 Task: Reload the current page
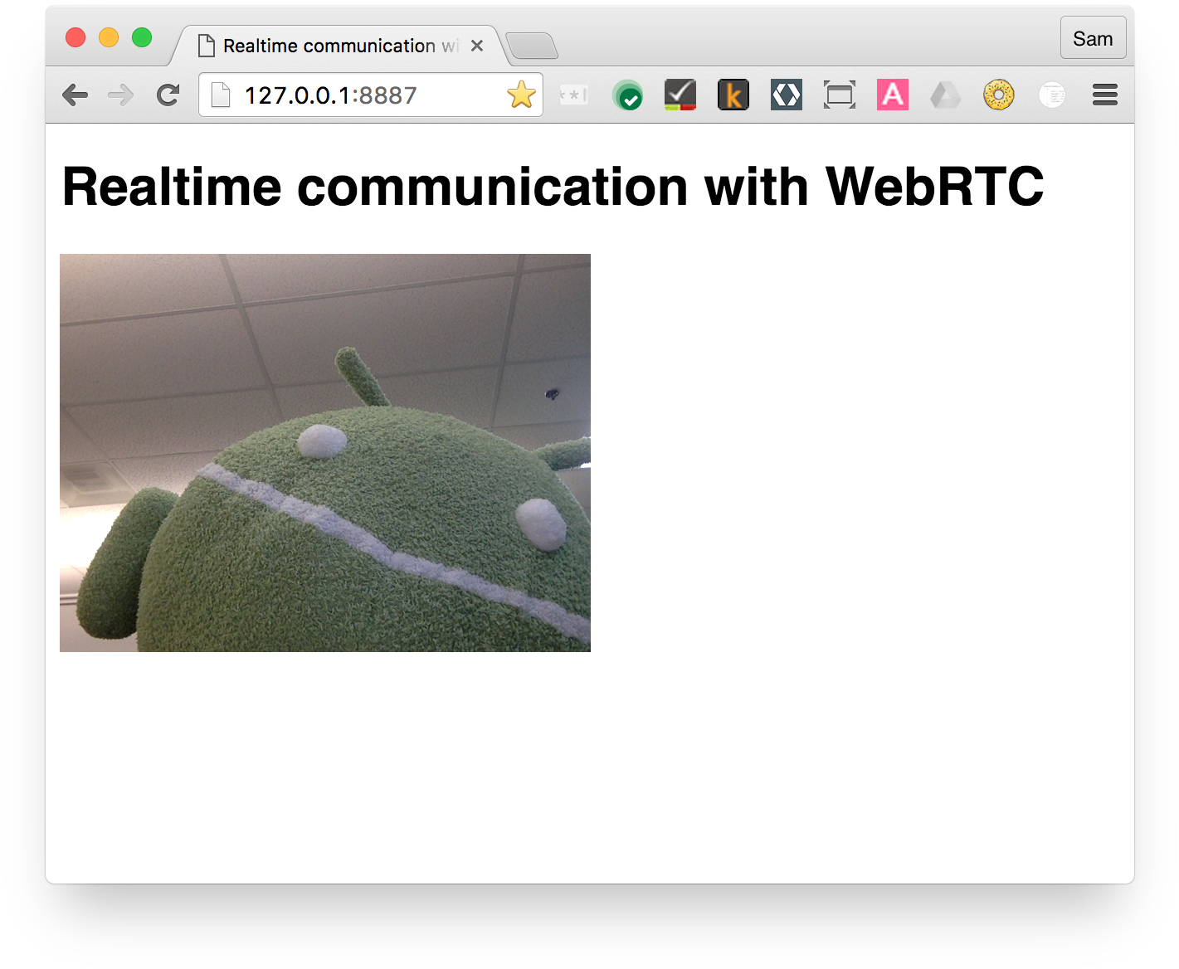(168, 95)
